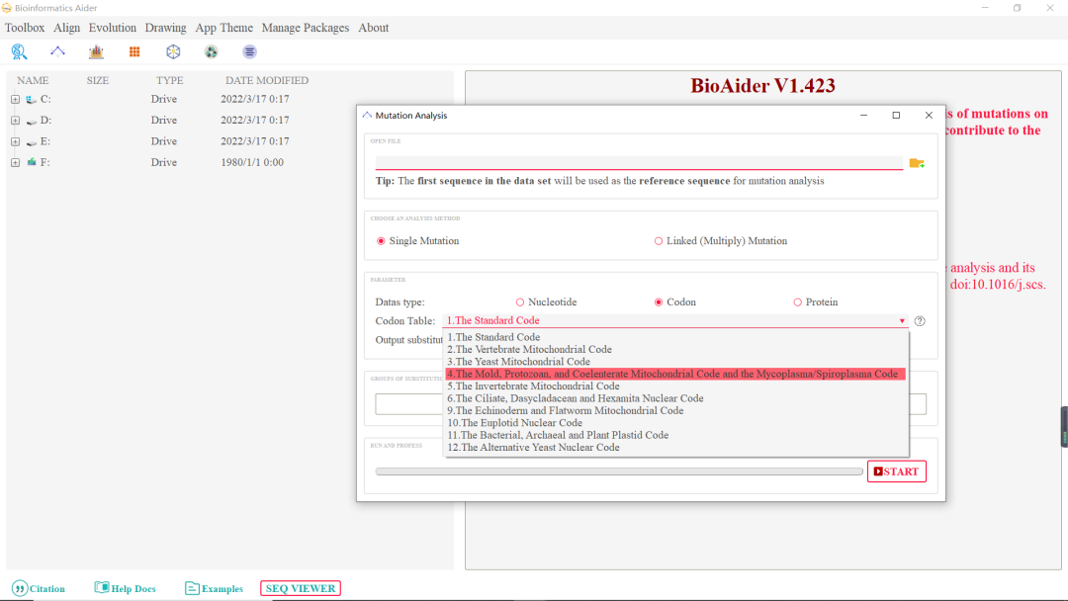The image size is (1068, 601).
Task: Close the Mutation Analysis dialog
Action: pyautogui.click(x=929, y=115)
